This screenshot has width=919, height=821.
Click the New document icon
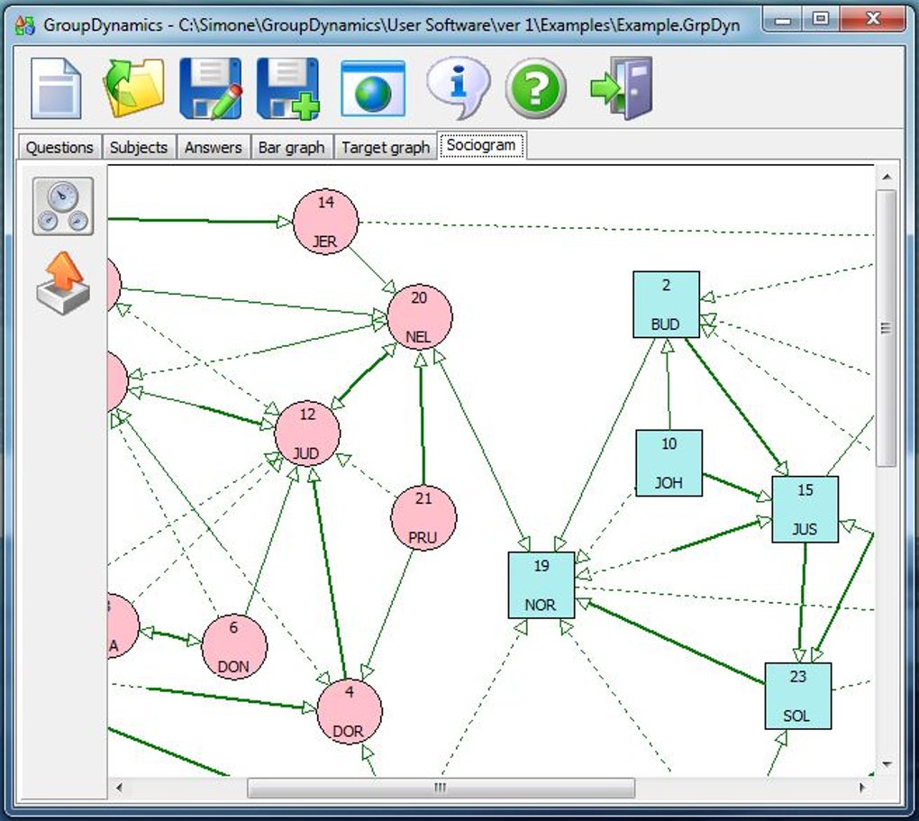click(x=56, y=88)
